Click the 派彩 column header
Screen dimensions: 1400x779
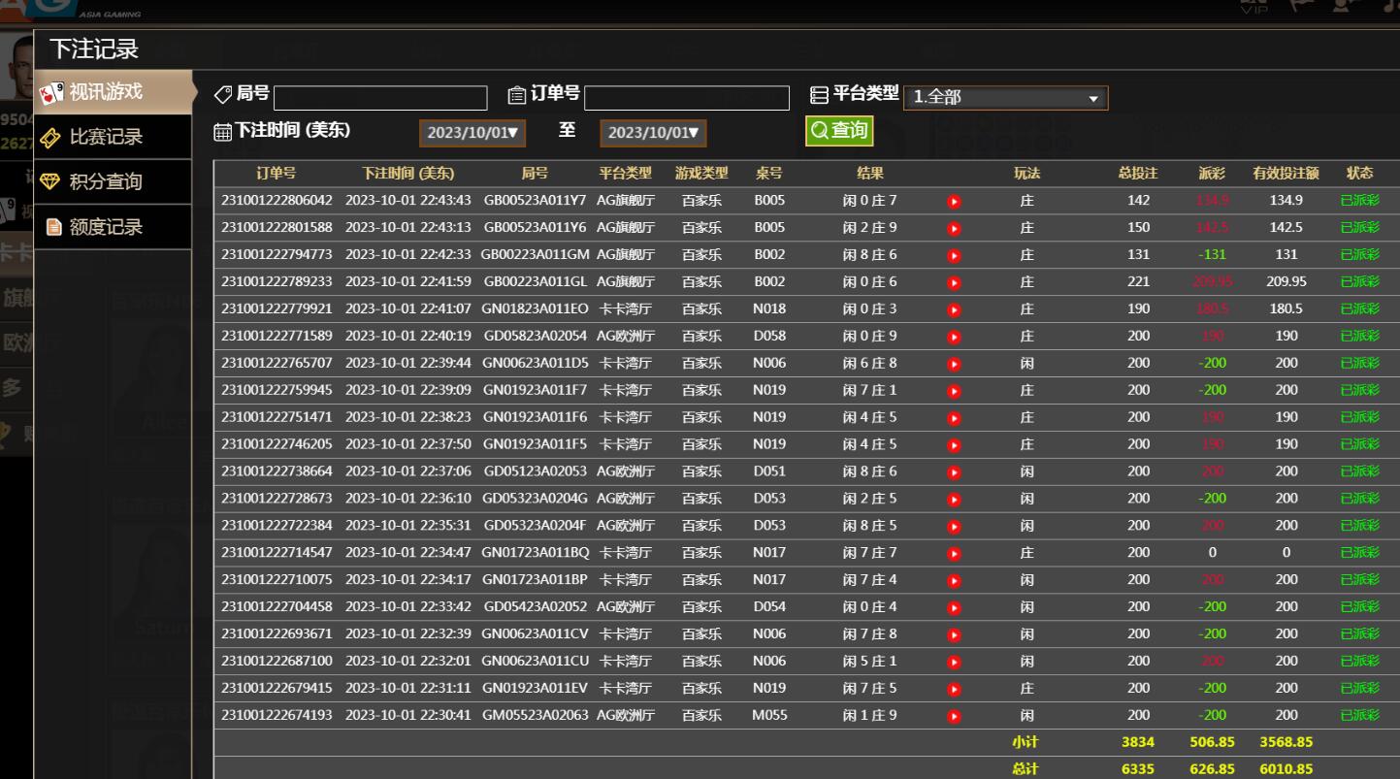pos(1212,174)
